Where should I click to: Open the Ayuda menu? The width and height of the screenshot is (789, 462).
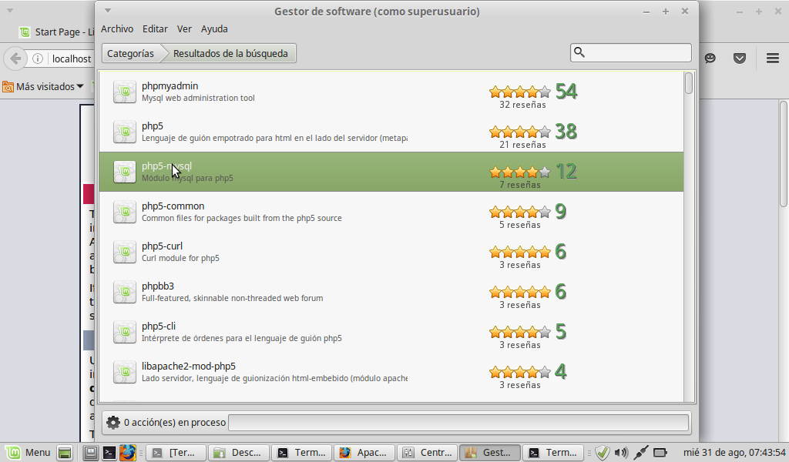pyautogui.click(x=214, y=28)
